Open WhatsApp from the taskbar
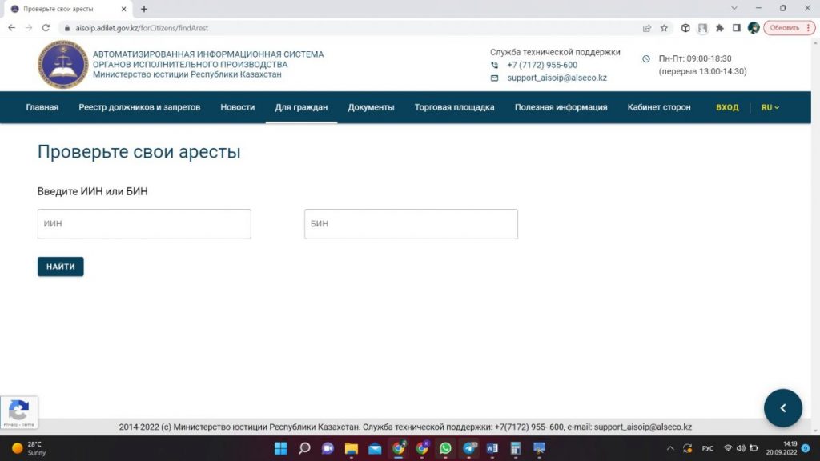820x461 pixels. (x=445, y=448)
